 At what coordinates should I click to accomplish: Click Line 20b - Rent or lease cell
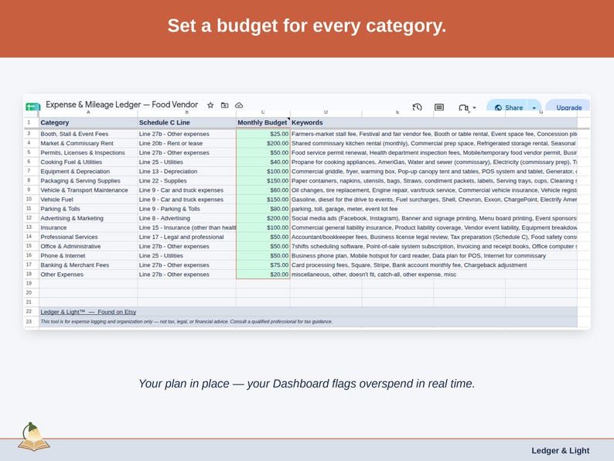[x=187, y=143]
